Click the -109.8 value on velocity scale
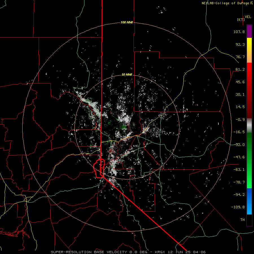Viewport: 254px width, 254px height. [x=238, y=207]
